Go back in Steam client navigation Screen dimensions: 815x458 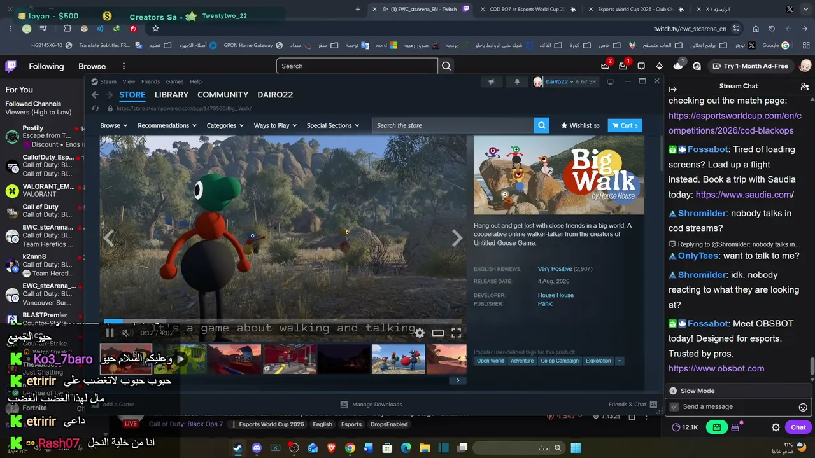pos(95,95)
